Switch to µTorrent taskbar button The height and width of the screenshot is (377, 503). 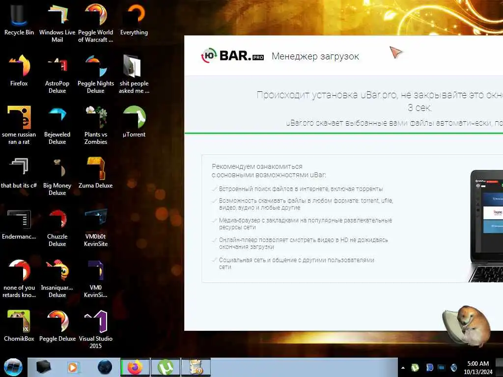[165, 367]
